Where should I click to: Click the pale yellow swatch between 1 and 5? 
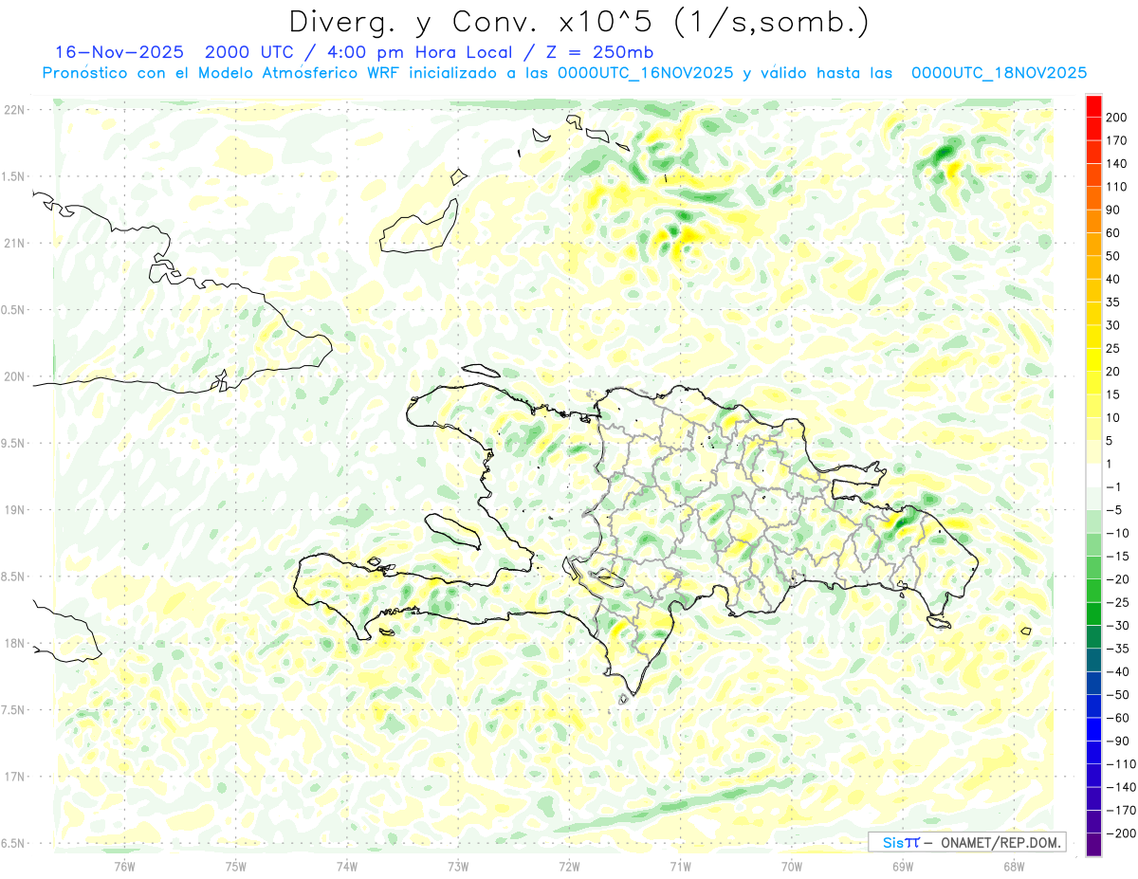tap(1094, 453)
